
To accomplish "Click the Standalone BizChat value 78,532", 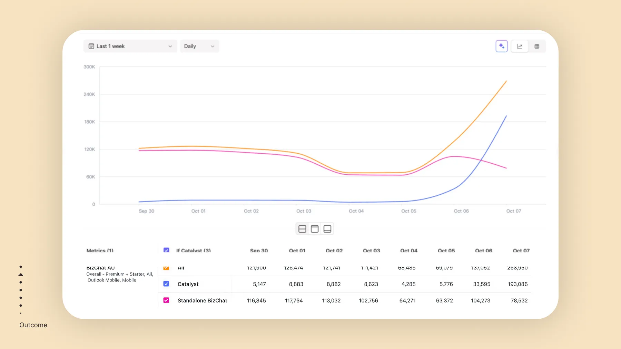I will tap(519, 301).
